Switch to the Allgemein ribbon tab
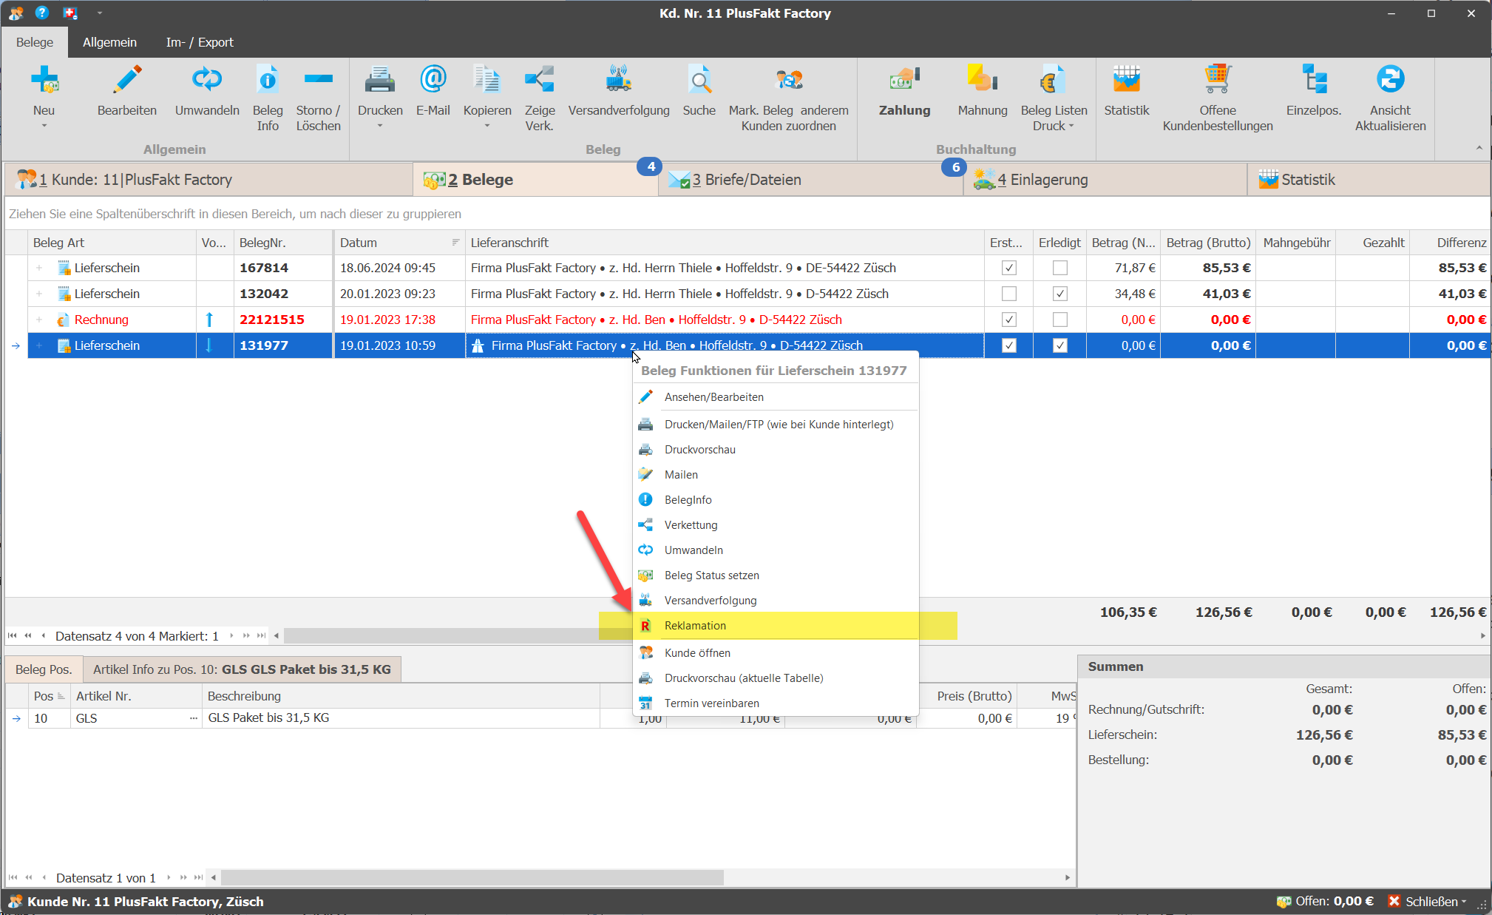 pos(109,42)
